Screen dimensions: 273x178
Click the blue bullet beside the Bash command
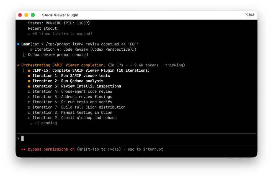[x=18, y=44]
